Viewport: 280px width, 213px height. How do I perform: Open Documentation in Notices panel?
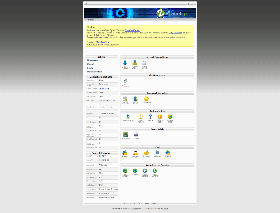click(x=95, y=72)
